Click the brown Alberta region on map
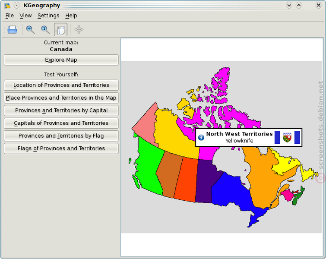The height and width of the screenshot is (259, 326). 169,174
